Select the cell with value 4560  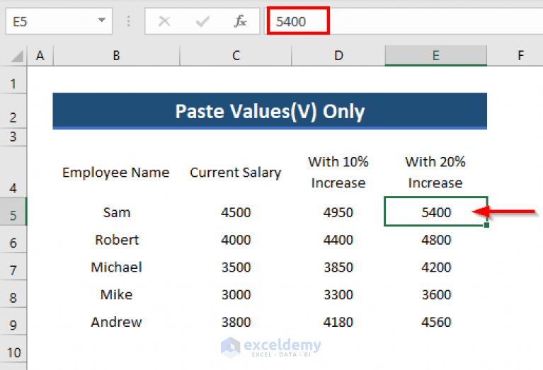coord(436,322)
